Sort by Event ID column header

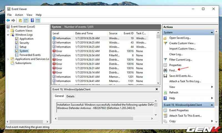[x=128, y=33]
